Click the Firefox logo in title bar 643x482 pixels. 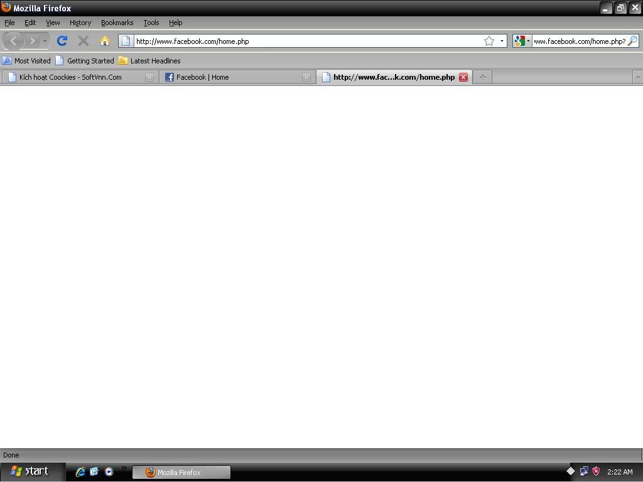6,8
